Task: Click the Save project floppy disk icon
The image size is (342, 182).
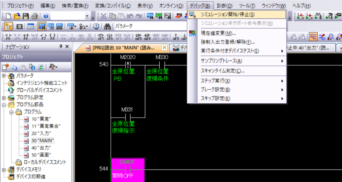Action: click(x=26, y=16)
